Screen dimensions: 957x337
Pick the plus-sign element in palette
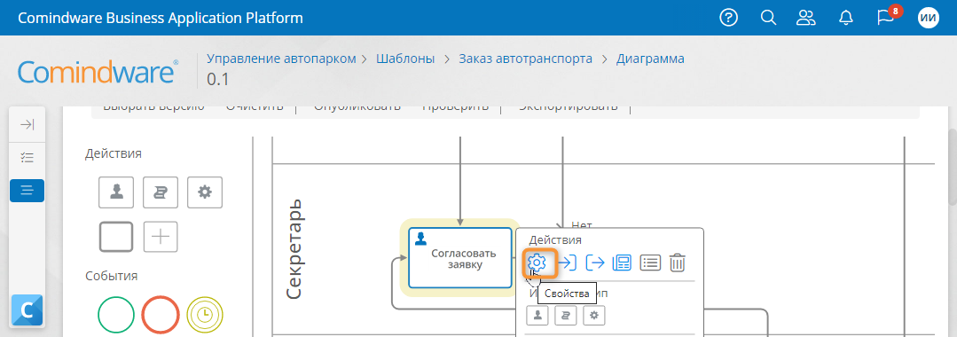(161, 237)
